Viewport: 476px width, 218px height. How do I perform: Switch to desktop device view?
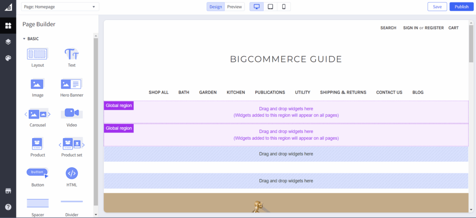pyautogui.click(x=257, y=7)
